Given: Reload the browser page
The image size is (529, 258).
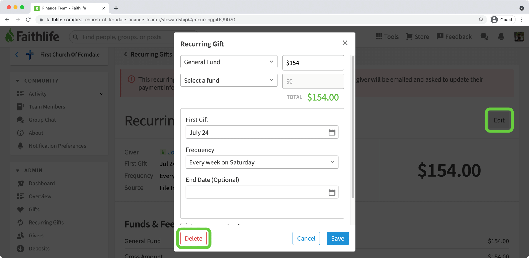Looking at the screenshot, I should (28, 20).
